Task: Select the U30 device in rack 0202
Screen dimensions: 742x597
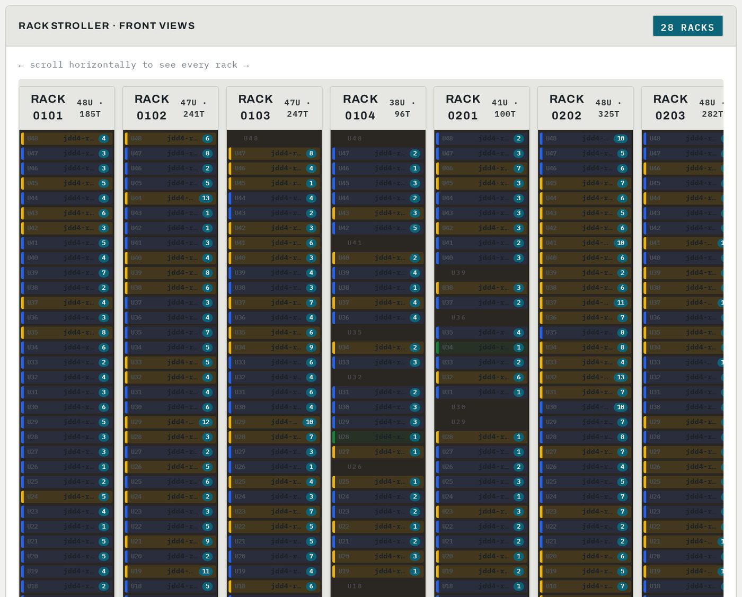Action: click(x=586, y=407)
